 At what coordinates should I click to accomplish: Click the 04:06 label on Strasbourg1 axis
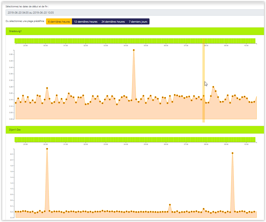(126, 46)
